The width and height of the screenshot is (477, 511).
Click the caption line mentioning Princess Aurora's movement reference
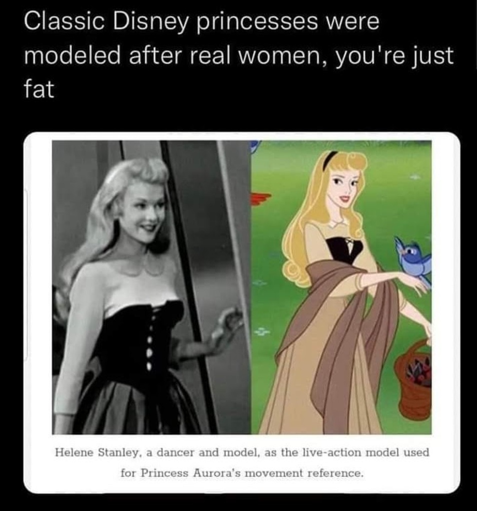click(x=242, y=473)
